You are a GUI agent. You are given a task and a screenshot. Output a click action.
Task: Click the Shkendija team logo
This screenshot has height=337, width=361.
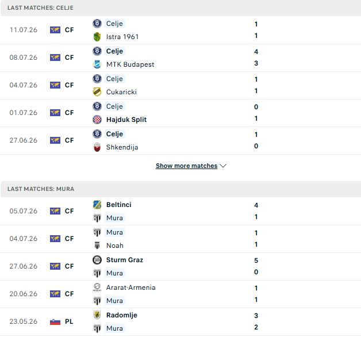pyautogui.click(x=97, y=147)
